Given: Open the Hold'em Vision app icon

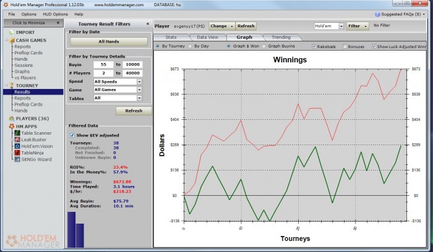Looking at the screenshot, I should point(17,146).
